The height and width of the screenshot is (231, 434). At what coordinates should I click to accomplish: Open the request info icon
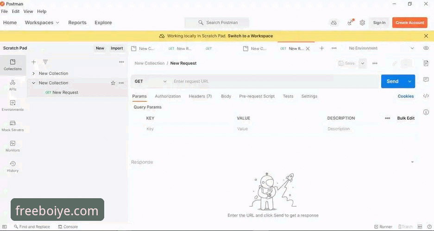(x=426, y=112)
